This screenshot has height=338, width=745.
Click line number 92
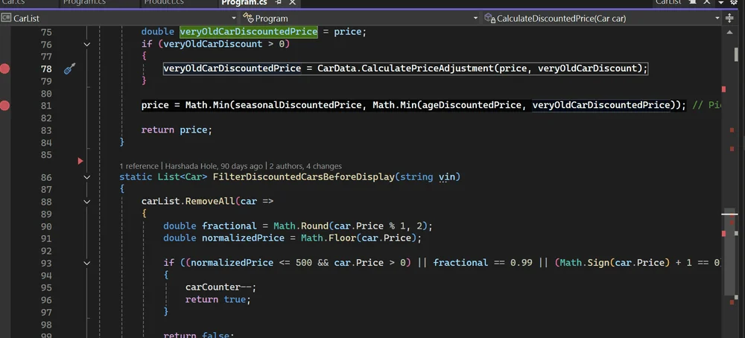(x=46, y=250)
